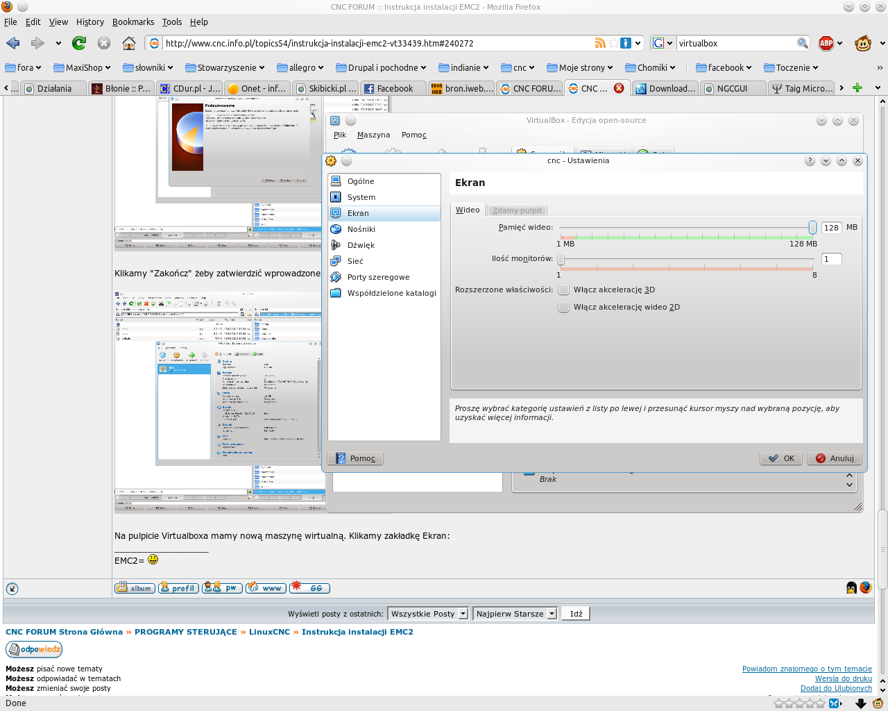This screenshot has height=711, width=888.
Task: Expand Toczenie bookmarks folder
Action: [792, 67]
